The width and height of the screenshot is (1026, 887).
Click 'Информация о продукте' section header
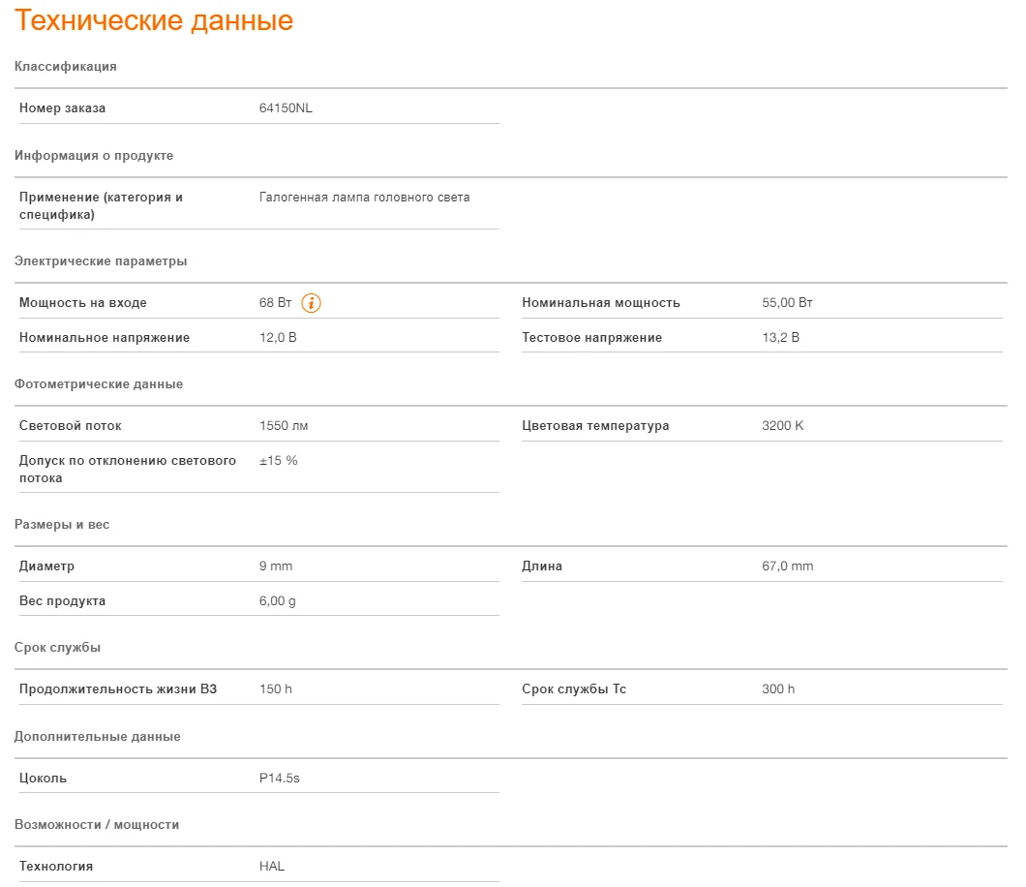point(94,155)
